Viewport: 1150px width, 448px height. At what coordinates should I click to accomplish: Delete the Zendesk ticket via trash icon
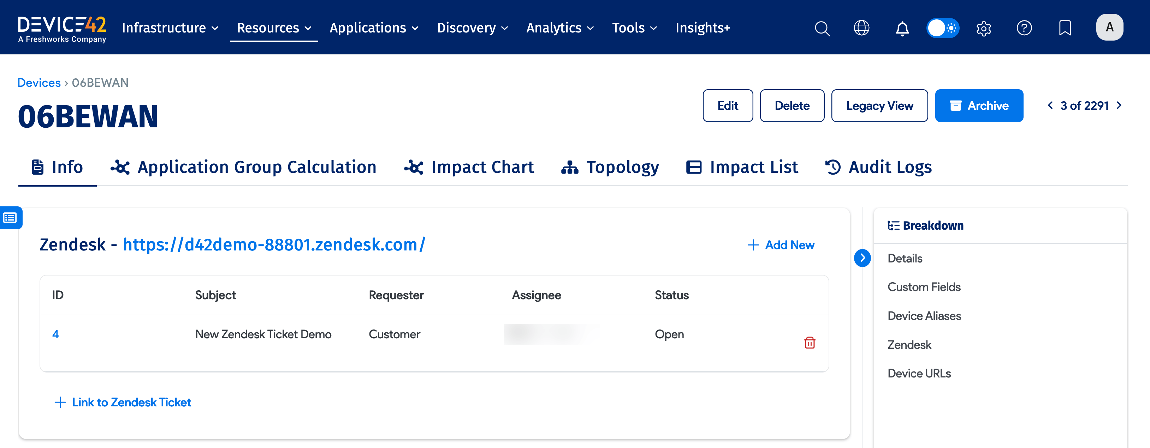click(x=810, y=343)
